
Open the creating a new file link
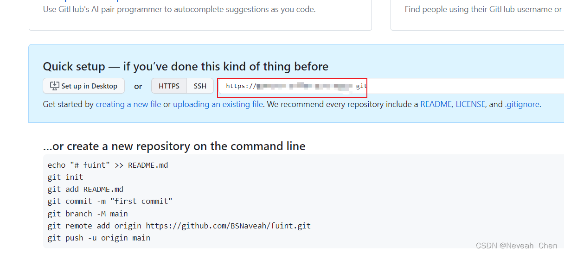pyautogui.click(x=128, y=104)
